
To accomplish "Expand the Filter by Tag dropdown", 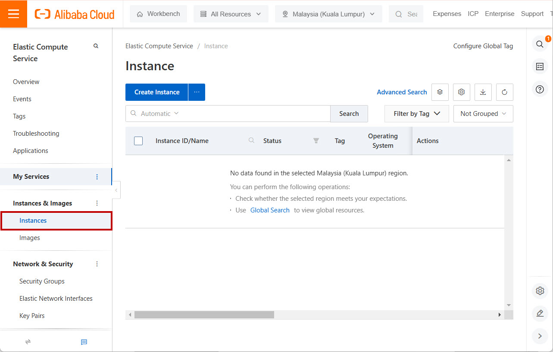I will point(416,114).
